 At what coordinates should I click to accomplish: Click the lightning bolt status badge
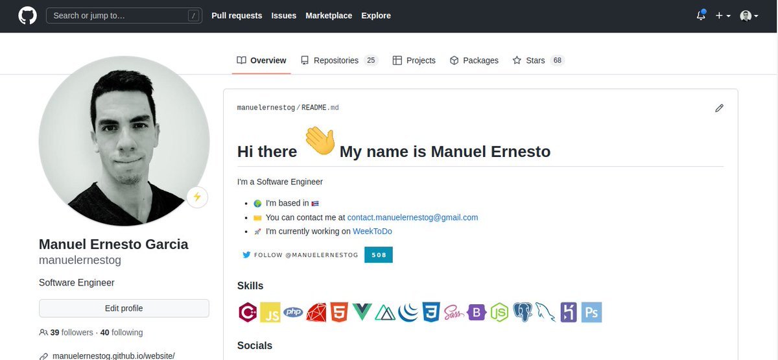coord(197,197)
